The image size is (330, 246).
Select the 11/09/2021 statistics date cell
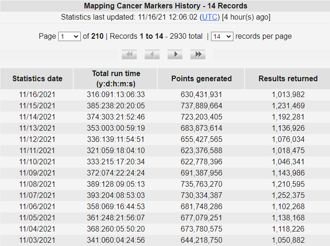(x=37, y=173)
